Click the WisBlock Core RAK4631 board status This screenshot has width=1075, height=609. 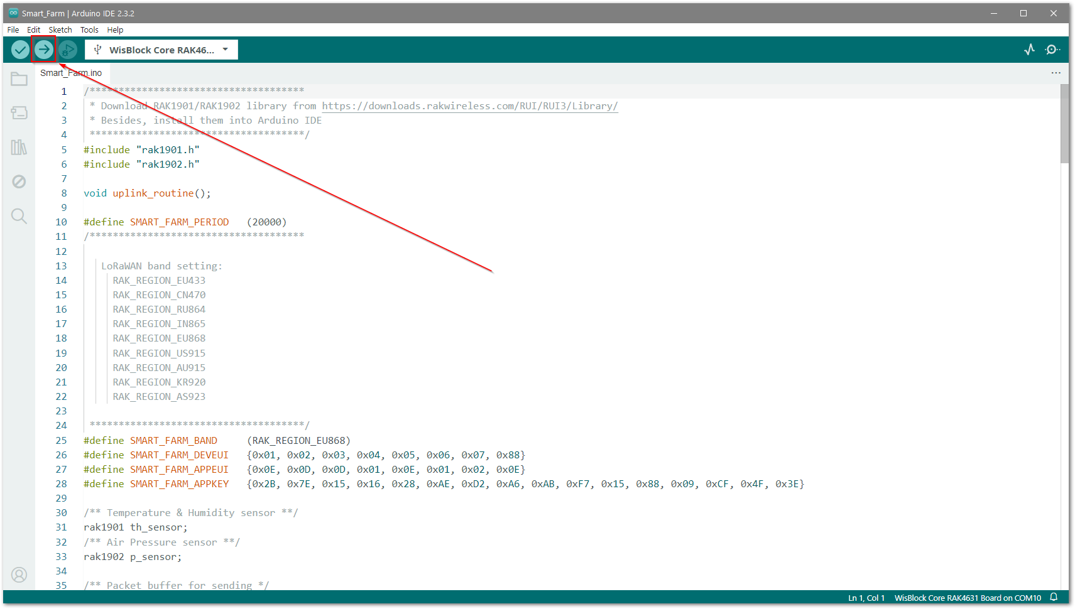pos(968,598)
